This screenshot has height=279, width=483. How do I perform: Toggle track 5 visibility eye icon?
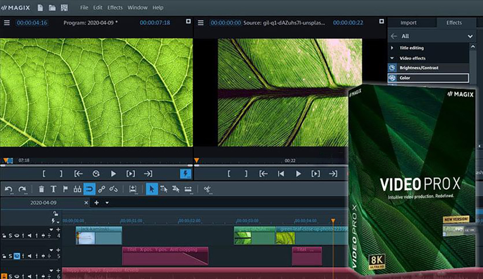tap(17, 256)
